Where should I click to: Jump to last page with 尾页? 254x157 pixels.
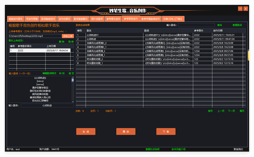[242, 111]
